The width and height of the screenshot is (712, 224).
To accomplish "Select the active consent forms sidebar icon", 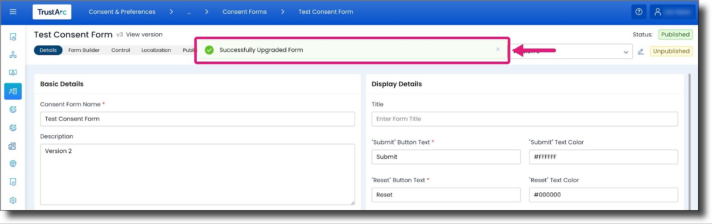I will point(13,91).
